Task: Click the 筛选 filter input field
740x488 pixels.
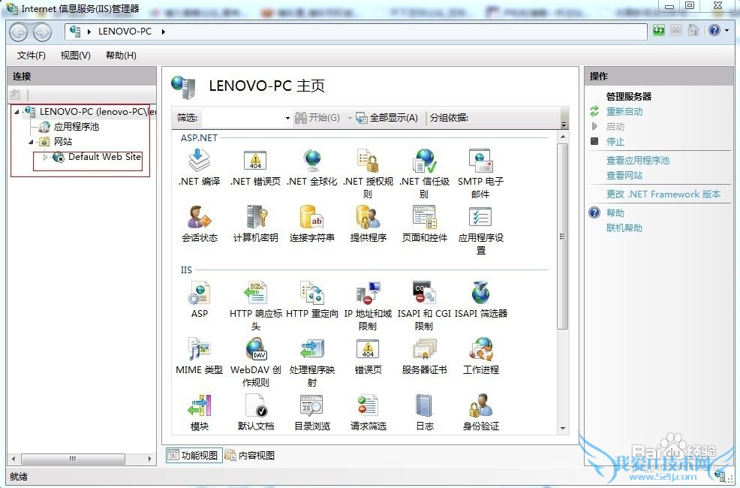Action: tap(242, 118)
